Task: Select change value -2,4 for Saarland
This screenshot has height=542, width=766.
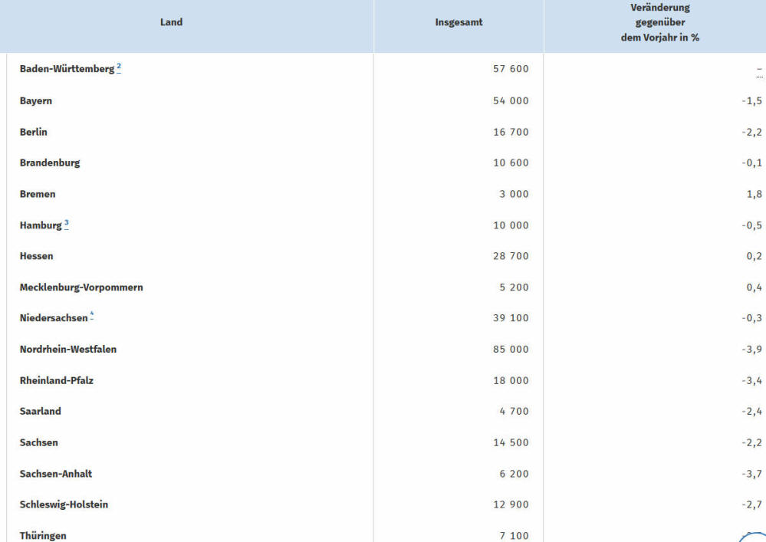Action: pyautogui.click(x=751, y=411)
